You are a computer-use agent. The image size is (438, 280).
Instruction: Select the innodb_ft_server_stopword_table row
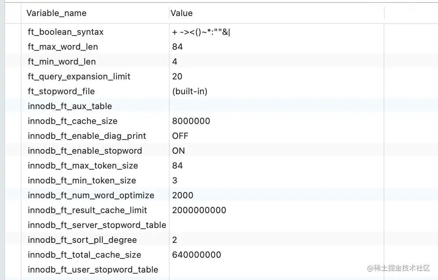(97, 225)
